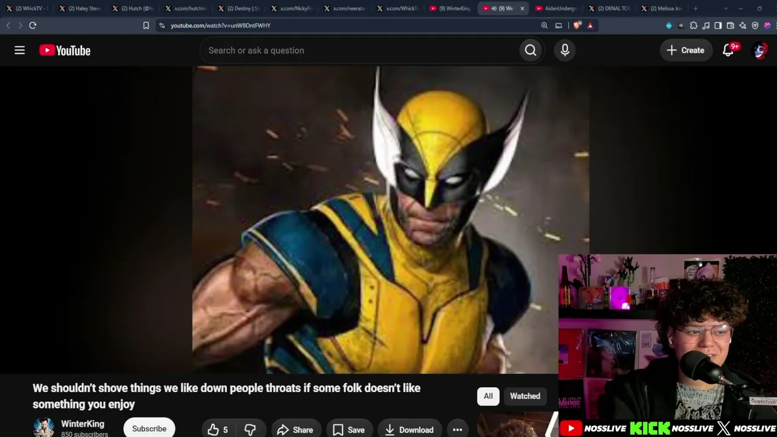Bookmark this page
Screen dimensions: 777x437
[x=146, y=25]
